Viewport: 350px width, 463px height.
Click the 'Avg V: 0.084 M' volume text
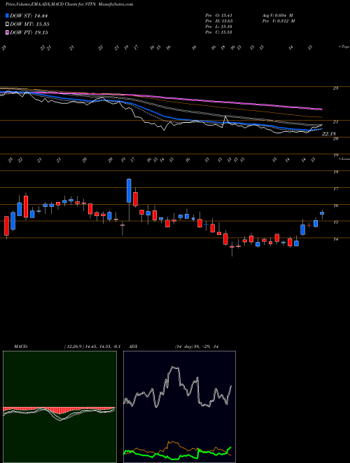278,15
